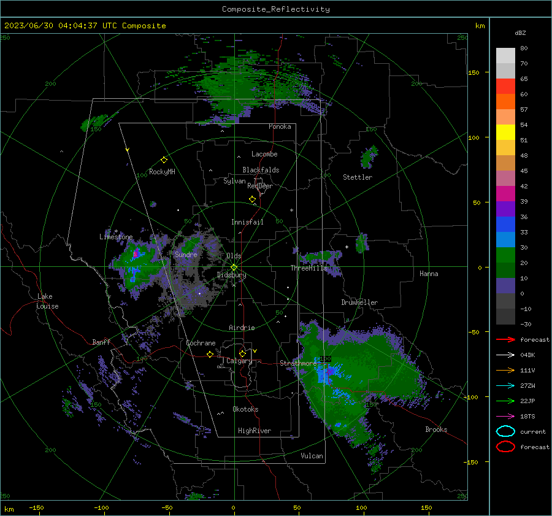Viewport: 552px width, 516px height.
Task: Pick the red swatch between 65 and 60
Action: (x=505, y=86)
